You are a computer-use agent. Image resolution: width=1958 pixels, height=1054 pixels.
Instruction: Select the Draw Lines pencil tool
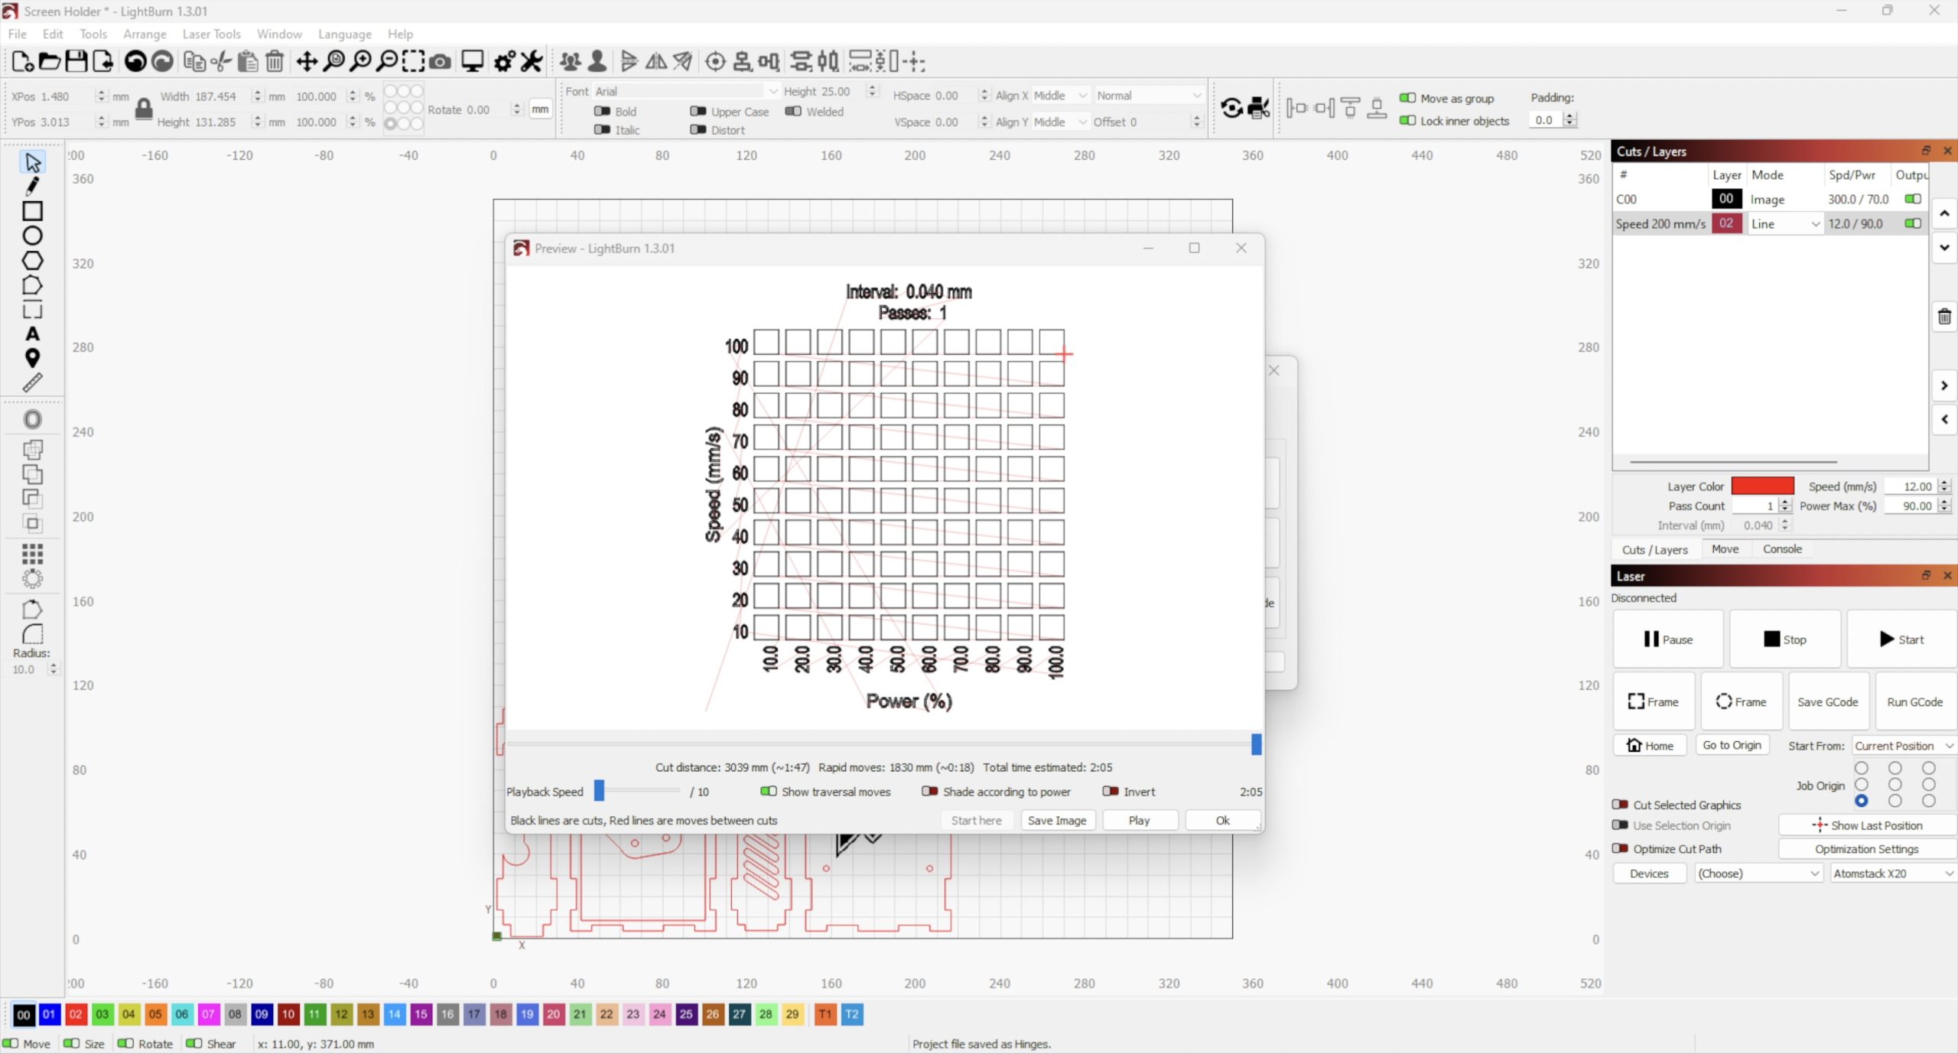tap(32, 186)
